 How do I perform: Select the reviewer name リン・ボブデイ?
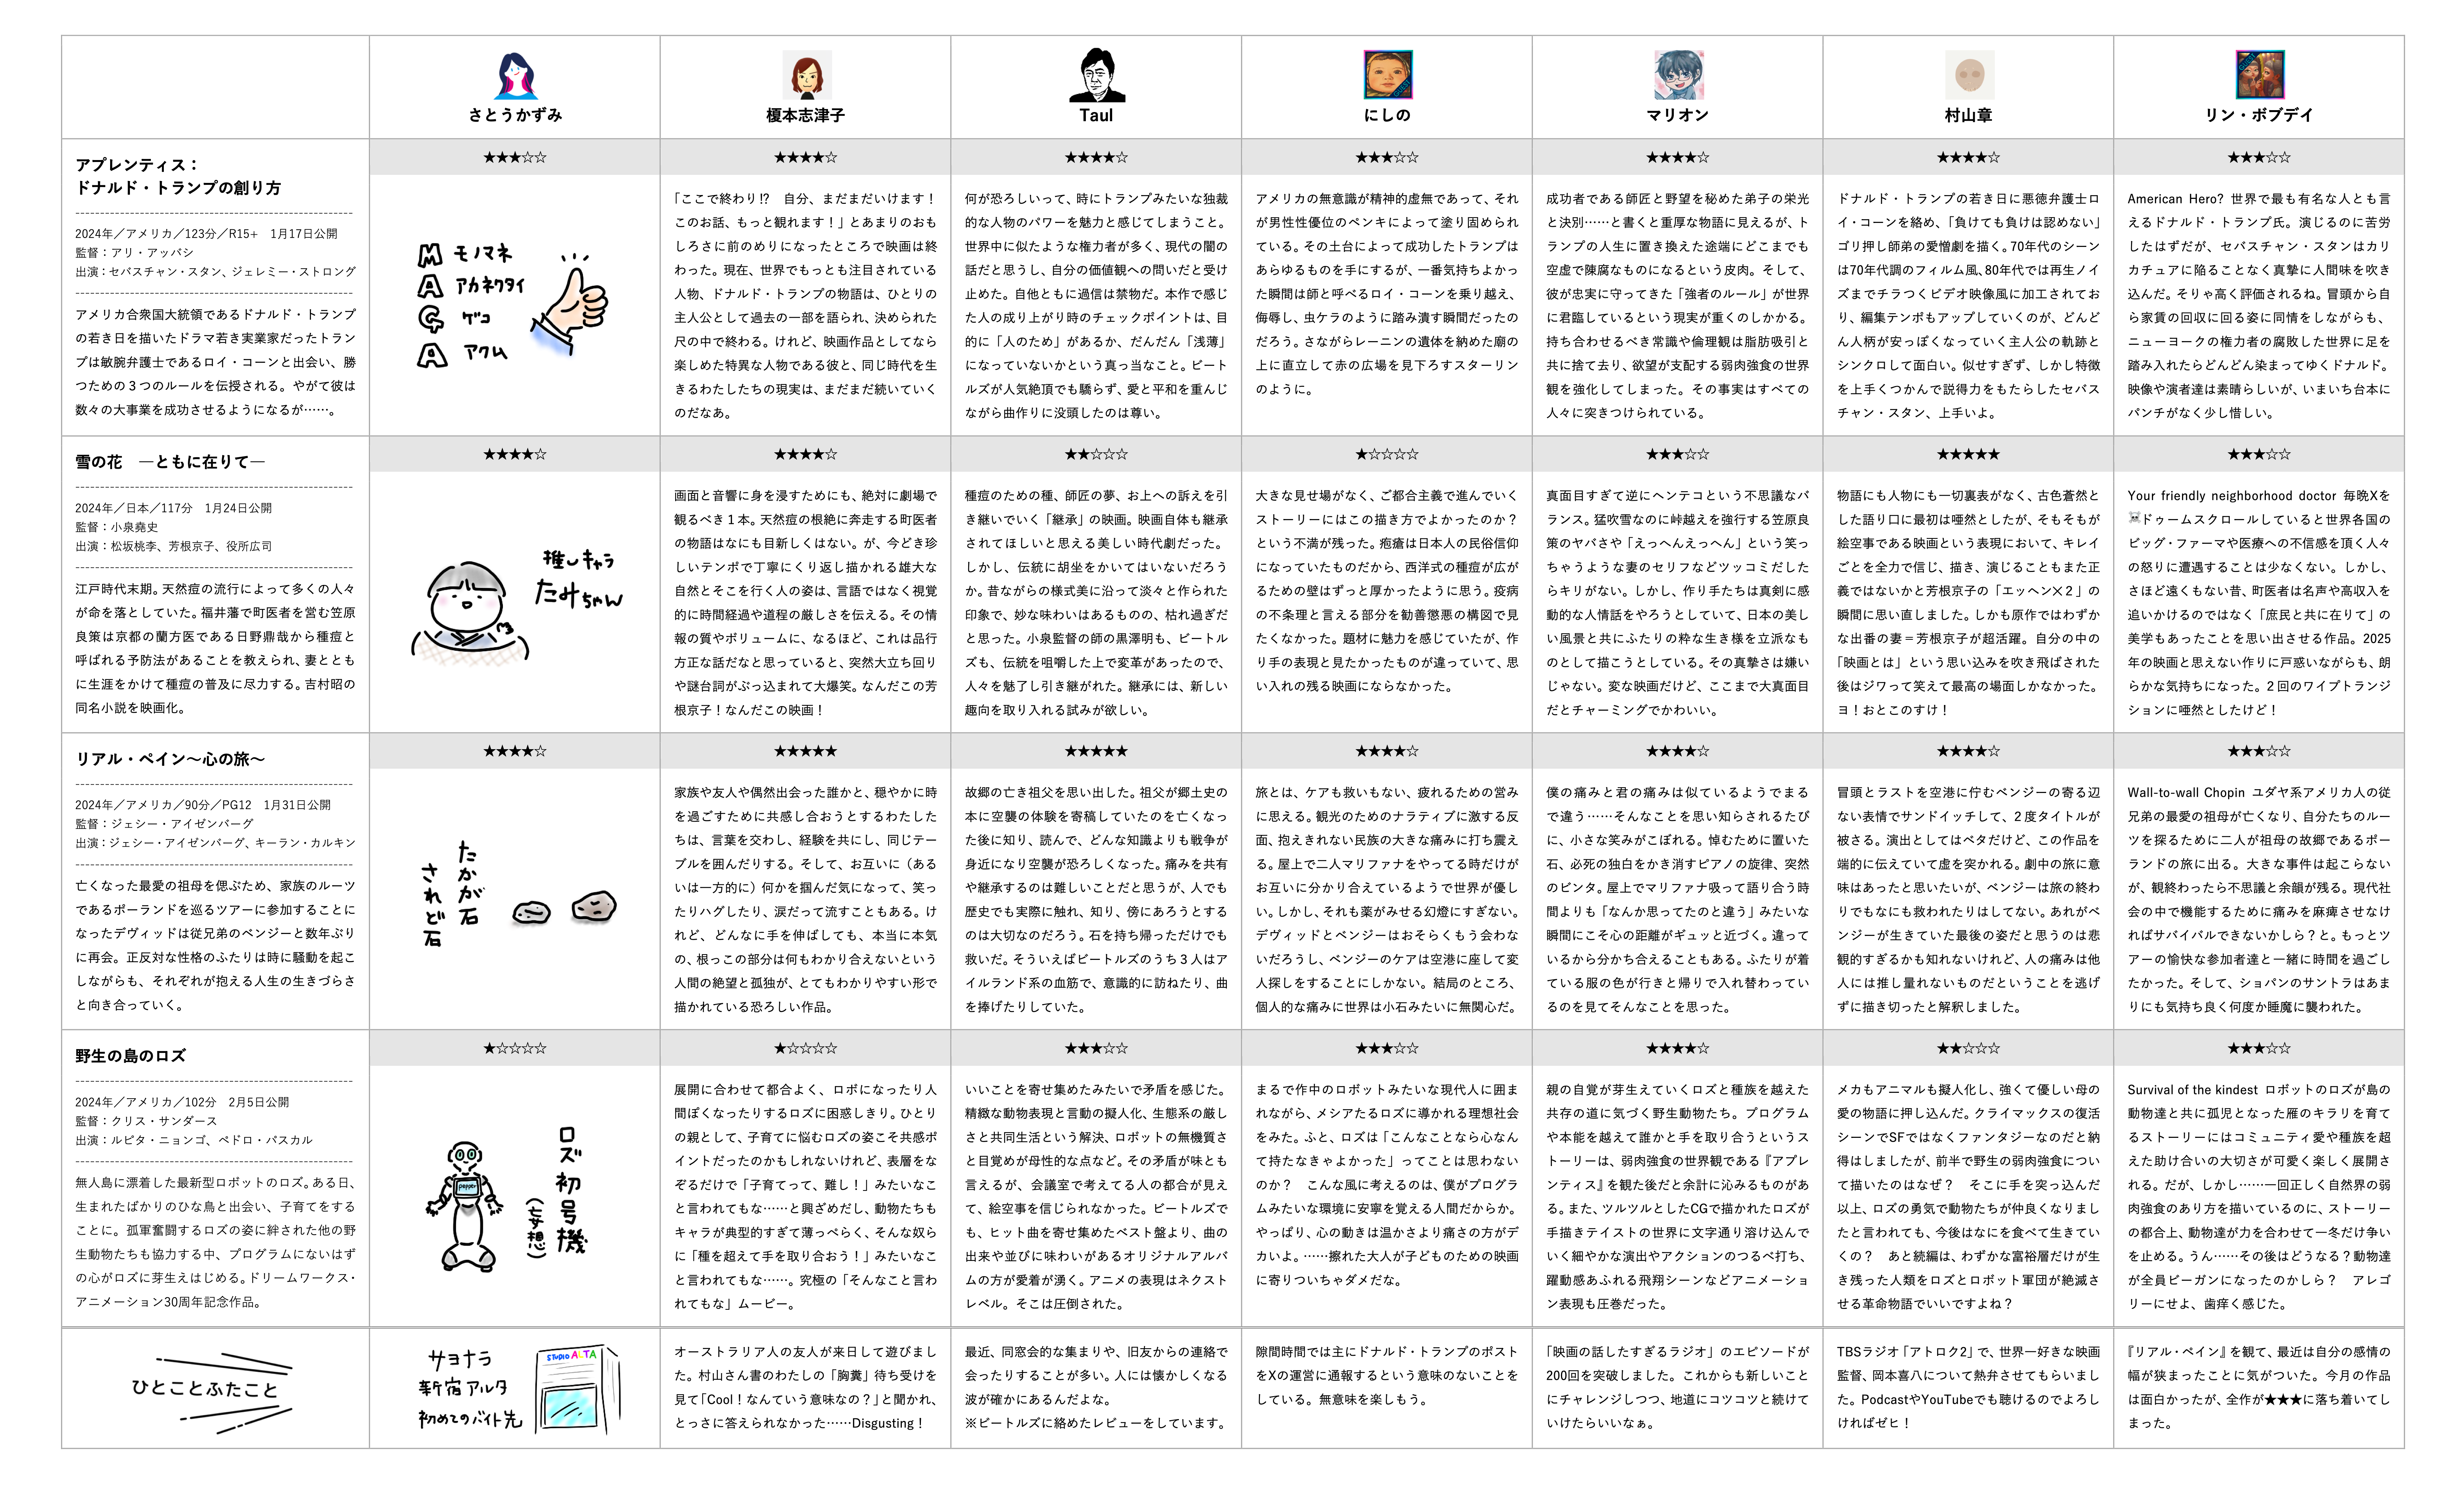coord(2259,115)
